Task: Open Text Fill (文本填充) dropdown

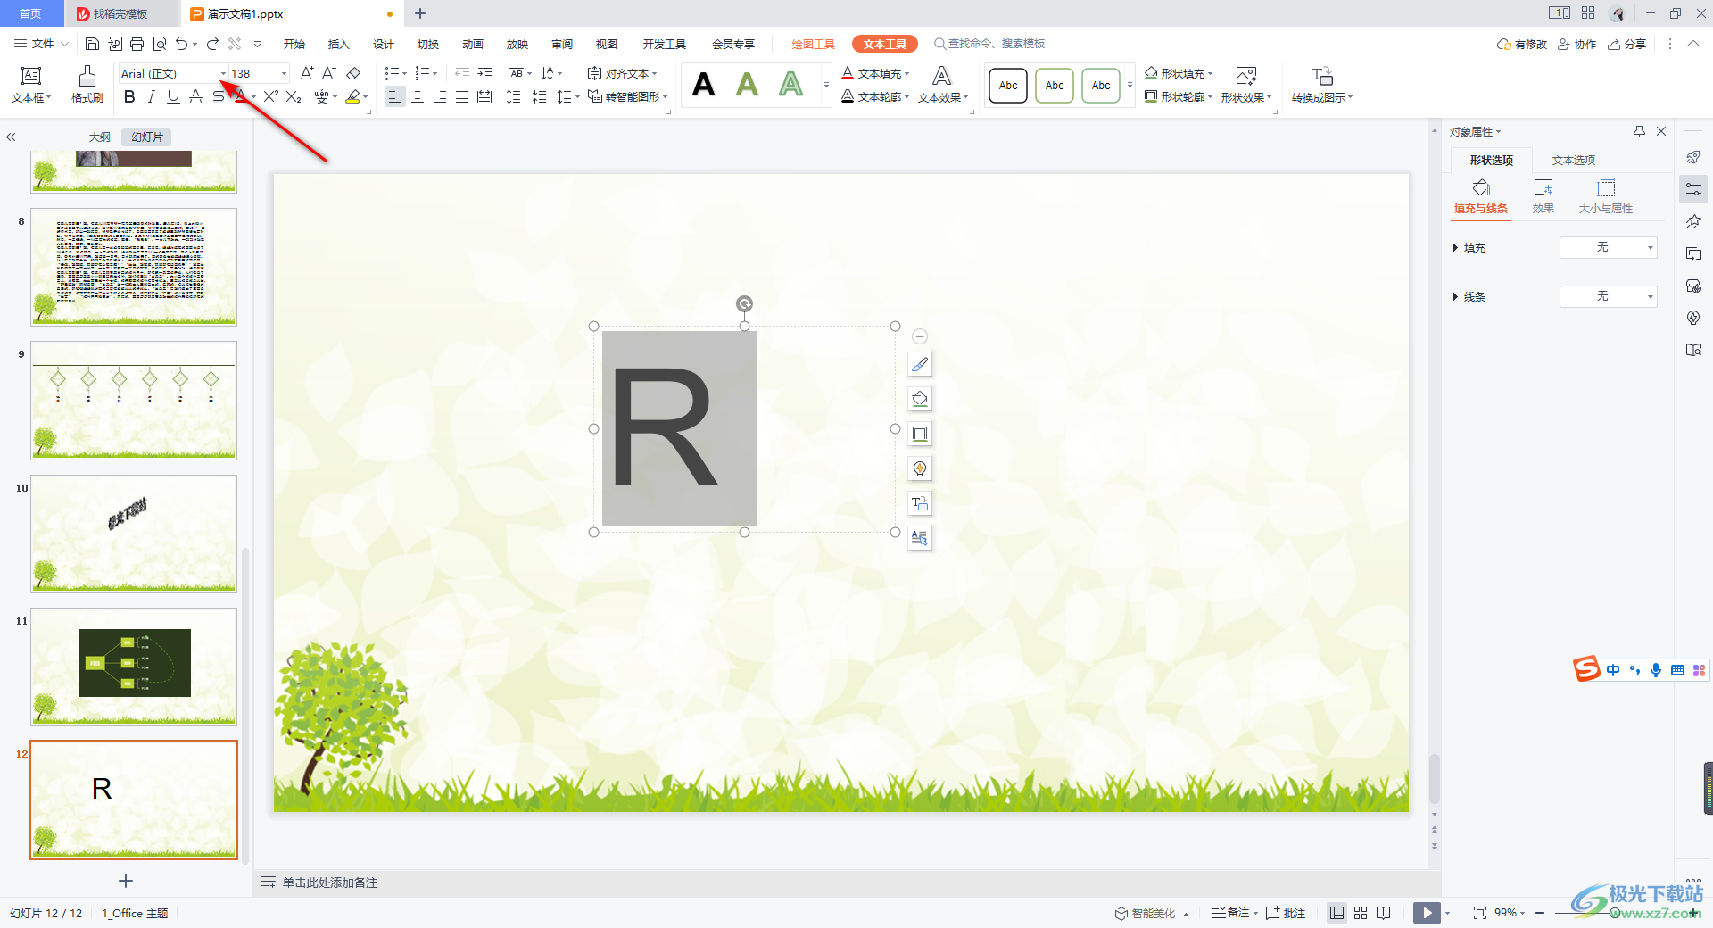Action: 875,73
